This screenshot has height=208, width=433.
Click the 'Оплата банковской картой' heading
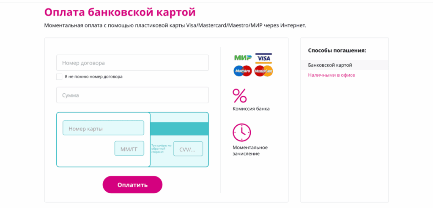(120, 12)
